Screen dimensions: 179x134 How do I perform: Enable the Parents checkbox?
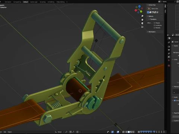point(154,28)
